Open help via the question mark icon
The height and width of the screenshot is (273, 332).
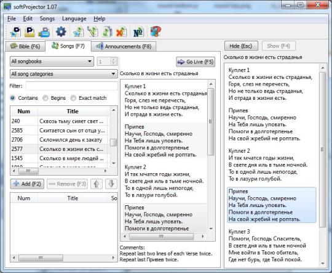[156, 32]
